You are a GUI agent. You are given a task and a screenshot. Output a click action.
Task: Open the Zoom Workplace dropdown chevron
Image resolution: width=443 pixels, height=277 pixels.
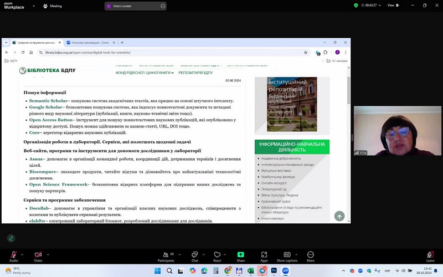pos(34,6)
